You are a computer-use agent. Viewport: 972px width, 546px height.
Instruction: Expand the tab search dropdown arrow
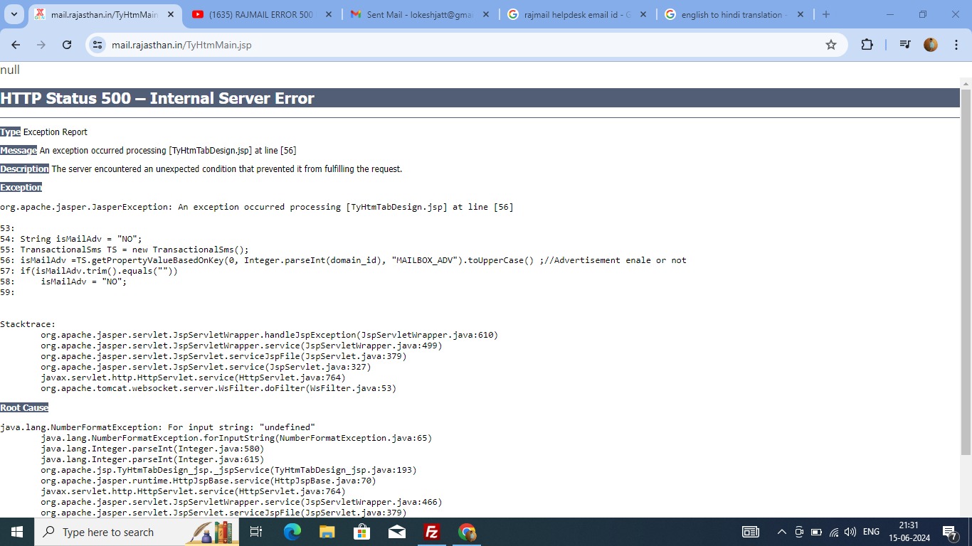click(14, 14)
